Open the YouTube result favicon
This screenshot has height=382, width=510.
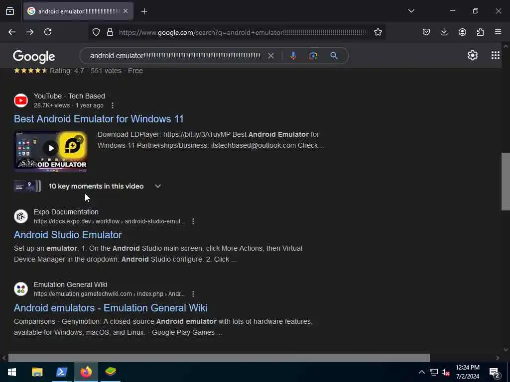pos(21,100)
